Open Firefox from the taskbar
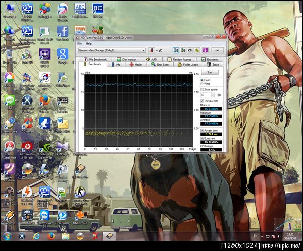 pos(51,236)
